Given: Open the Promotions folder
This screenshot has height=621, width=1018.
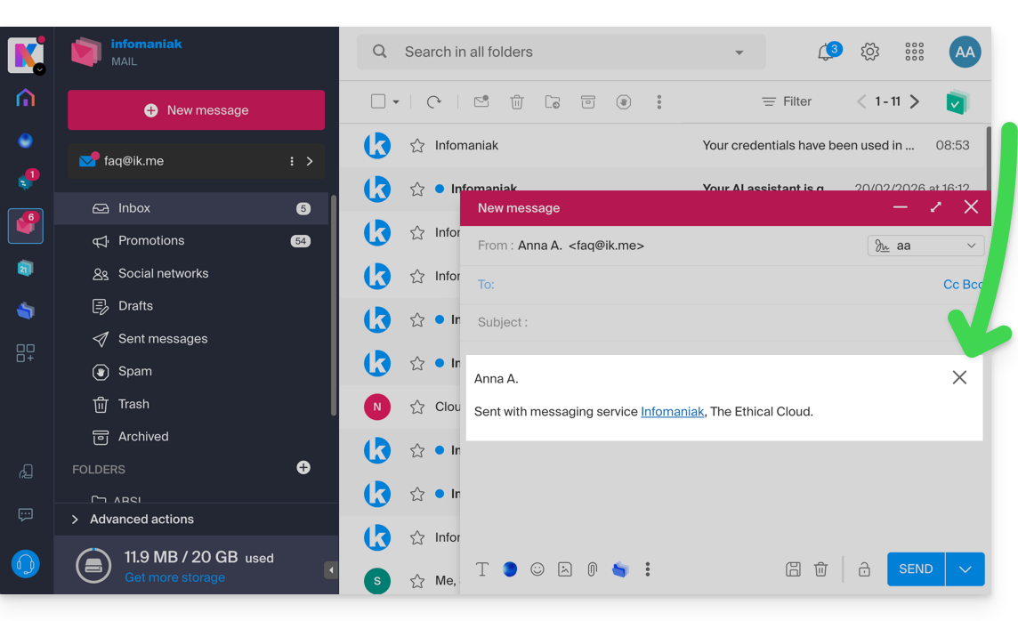Looking at the screenshot, I should (x=151, y=241).
